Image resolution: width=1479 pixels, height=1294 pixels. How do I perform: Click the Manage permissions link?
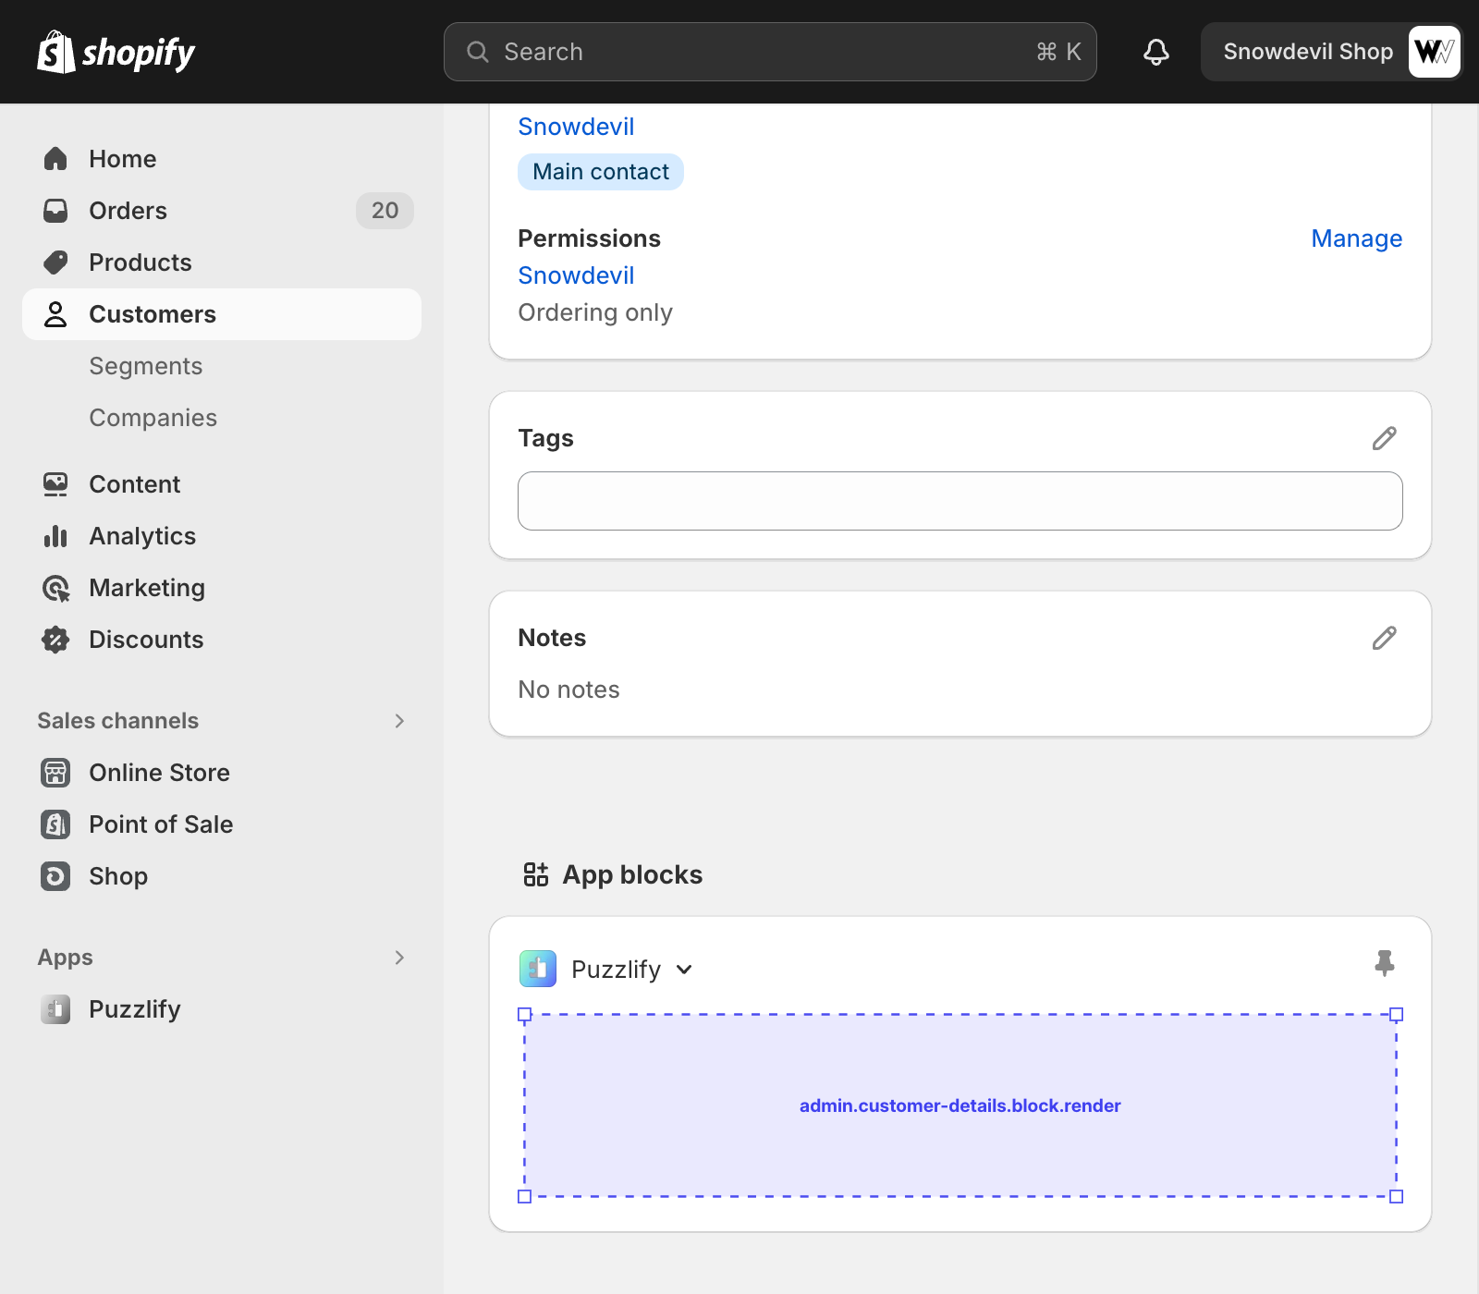point(1356,238)
